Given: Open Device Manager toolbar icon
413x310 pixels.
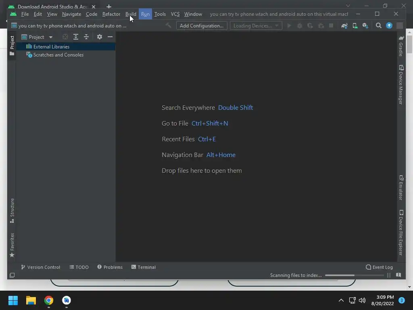Looking at the screenshot, I should pyautogui.click(x=355, y=25).
